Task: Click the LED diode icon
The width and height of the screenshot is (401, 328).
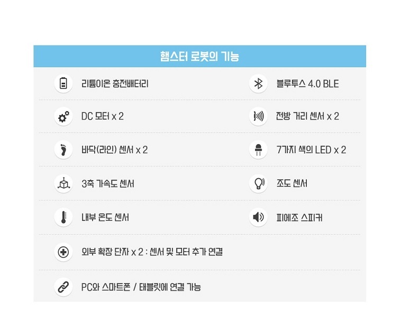Action: point(258,149)
